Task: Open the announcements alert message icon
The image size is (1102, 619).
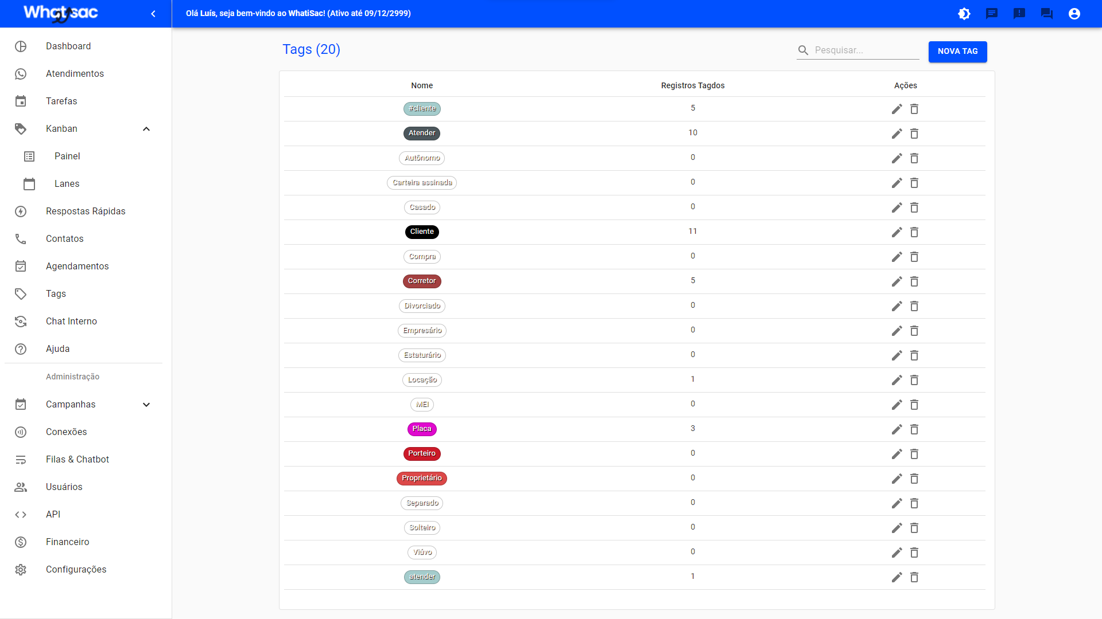Action: 1019,14
